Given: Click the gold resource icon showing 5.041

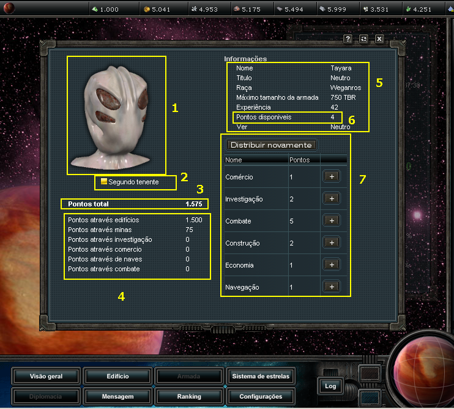Looking at the screenshot, I should pyautogui.click(x=146, y=9).
